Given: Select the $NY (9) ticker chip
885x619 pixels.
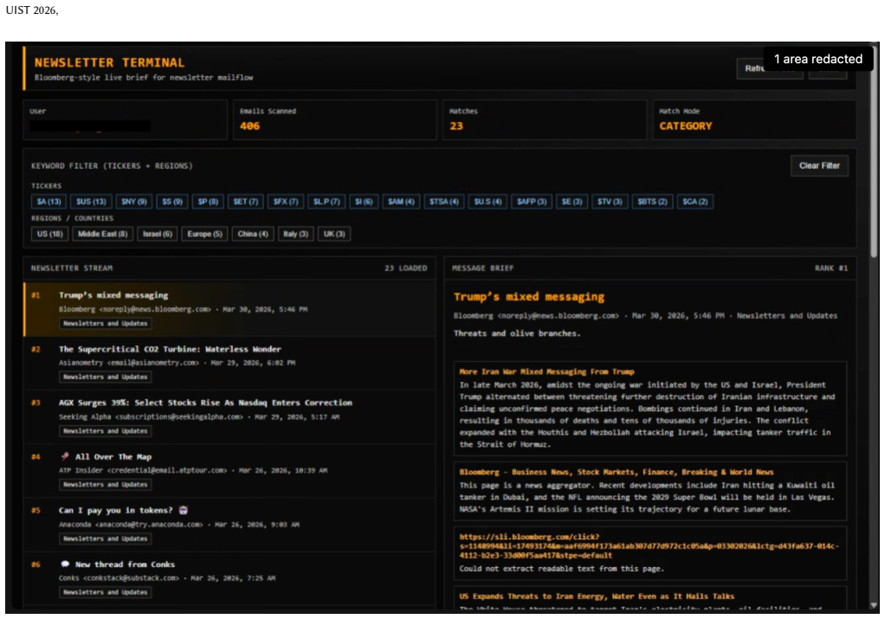Looking at the screenshot, I should point(133,202).
